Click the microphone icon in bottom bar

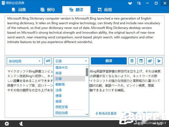(x=21, y=124)
